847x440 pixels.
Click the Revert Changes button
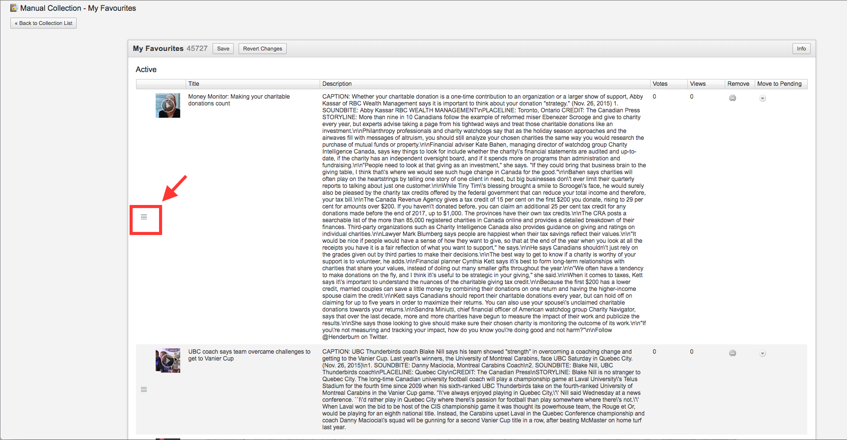pyautogui.click(x=262, y=49)
